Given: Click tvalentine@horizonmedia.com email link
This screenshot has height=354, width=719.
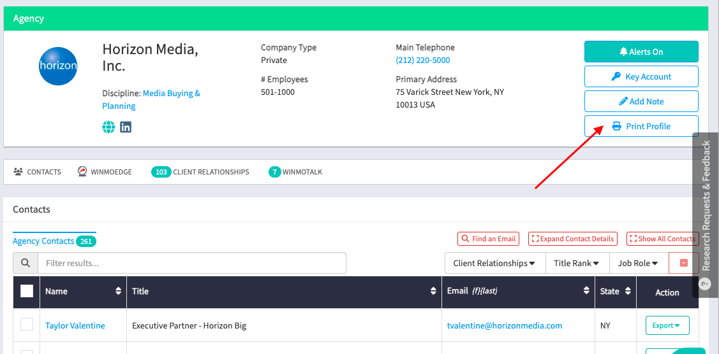Looking at the screenshot, I should click(x=505, y=325).
